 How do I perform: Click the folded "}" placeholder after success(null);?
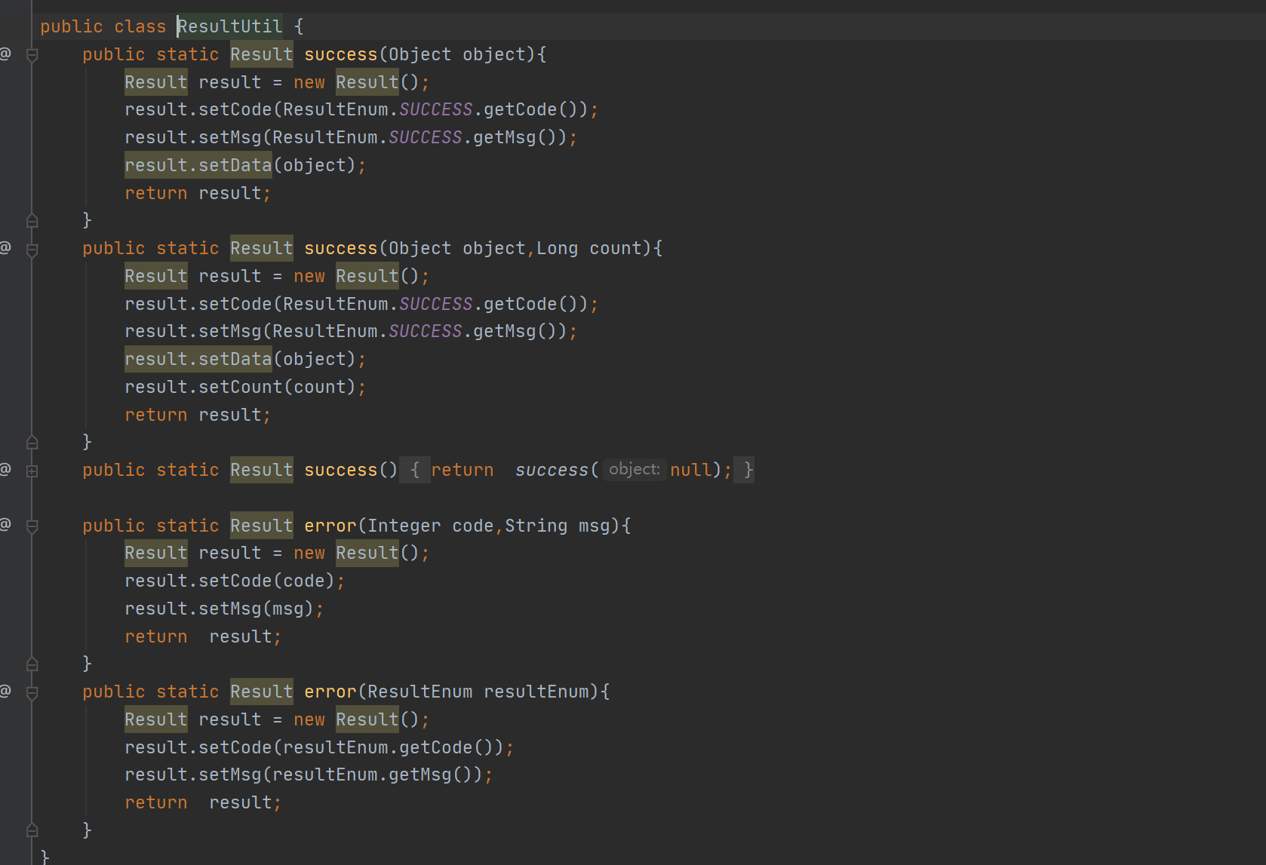[745, 470]
